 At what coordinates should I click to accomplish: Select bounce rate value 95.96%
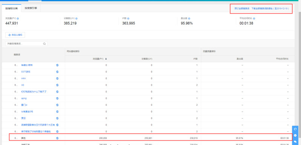[x=187, y=23]
